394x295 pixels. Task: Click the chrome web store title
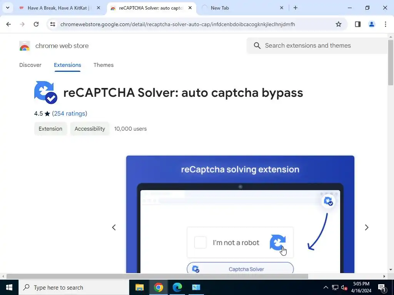pos(62,46)
